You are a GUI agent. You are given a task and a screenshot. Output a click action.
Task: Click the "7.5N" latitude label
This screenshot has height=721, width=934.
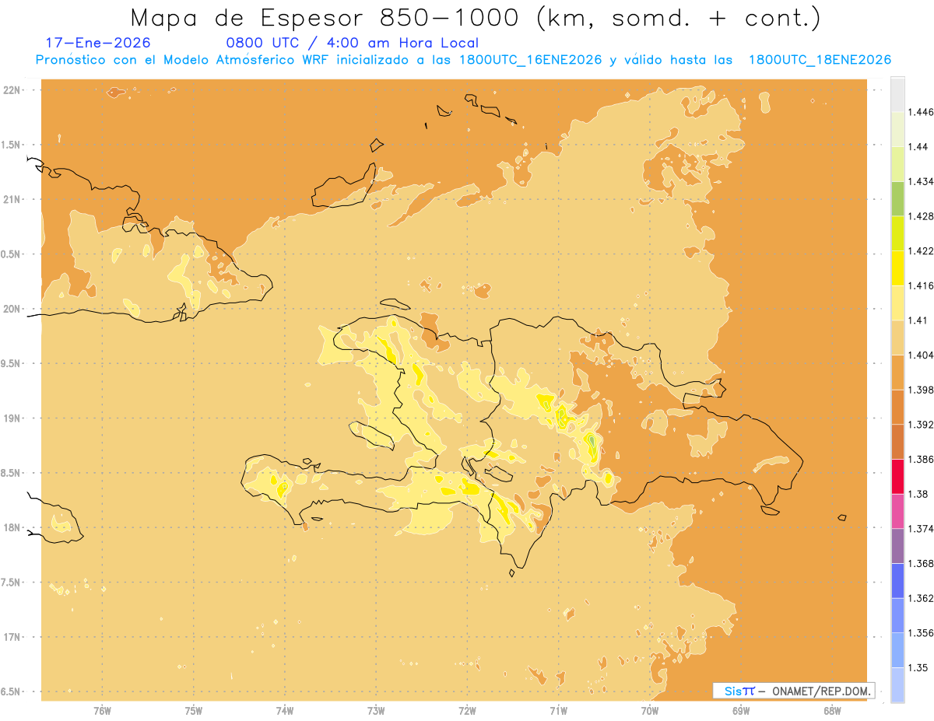click(x=12, y=583)
